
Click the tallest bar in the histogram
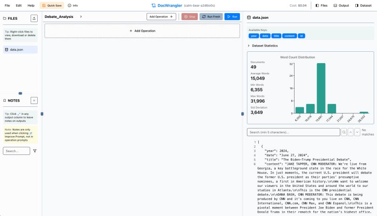321,88
